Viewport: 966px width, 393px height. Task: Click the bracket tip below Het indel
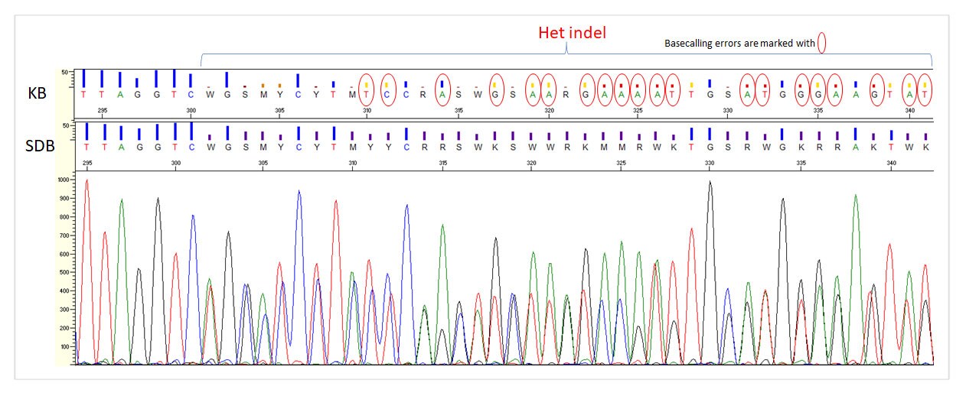pyautogui.click(x=566, y=50)
